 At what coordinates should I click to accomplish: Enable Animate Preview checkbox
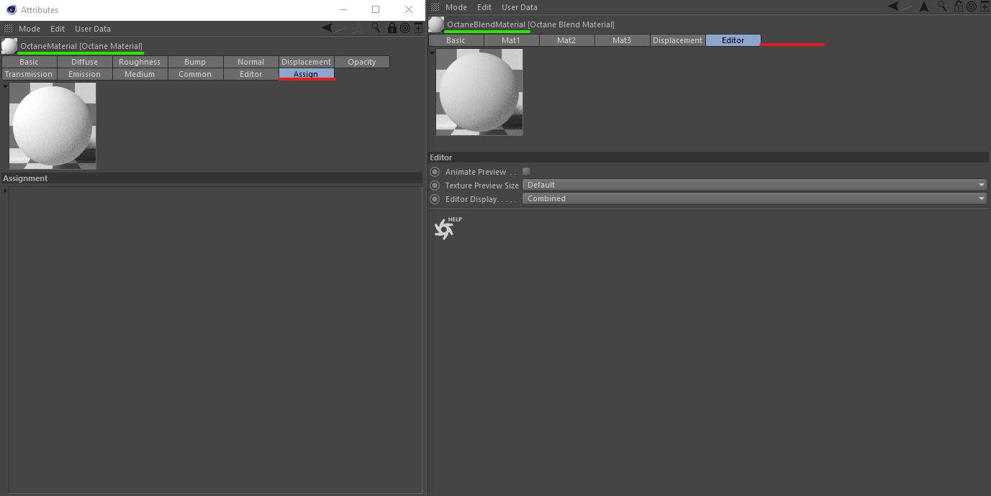coord(527,171)
